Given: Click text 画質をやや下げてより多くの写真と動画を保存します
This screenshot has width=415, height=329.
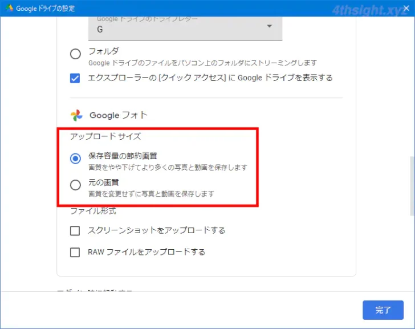Looking at the screenshot, I should click(168, 167).
